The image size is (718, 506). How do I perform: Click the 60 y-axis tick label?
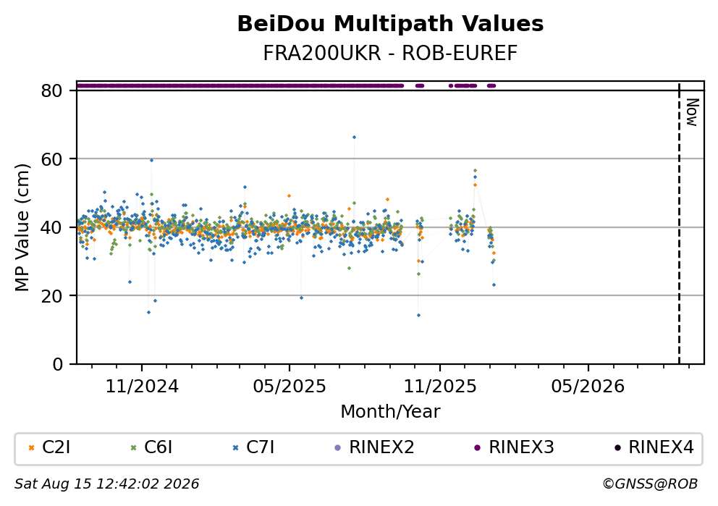(51, 159)
